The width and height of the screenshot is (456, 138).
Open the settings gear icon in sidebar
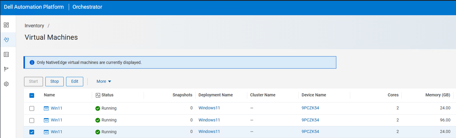6,84
